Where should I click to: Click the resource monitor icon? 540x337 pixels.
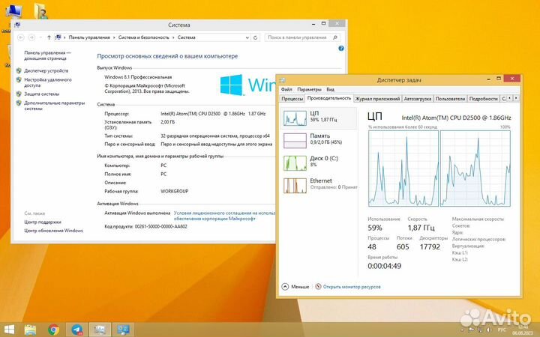pyautogui.click(x=318, y=286)
